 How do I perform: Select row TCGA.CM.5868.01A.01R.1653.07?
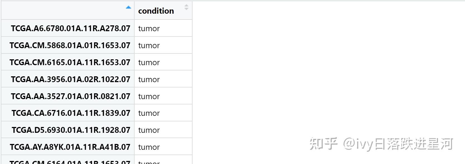pyautogui.click(x=70, y=45)
